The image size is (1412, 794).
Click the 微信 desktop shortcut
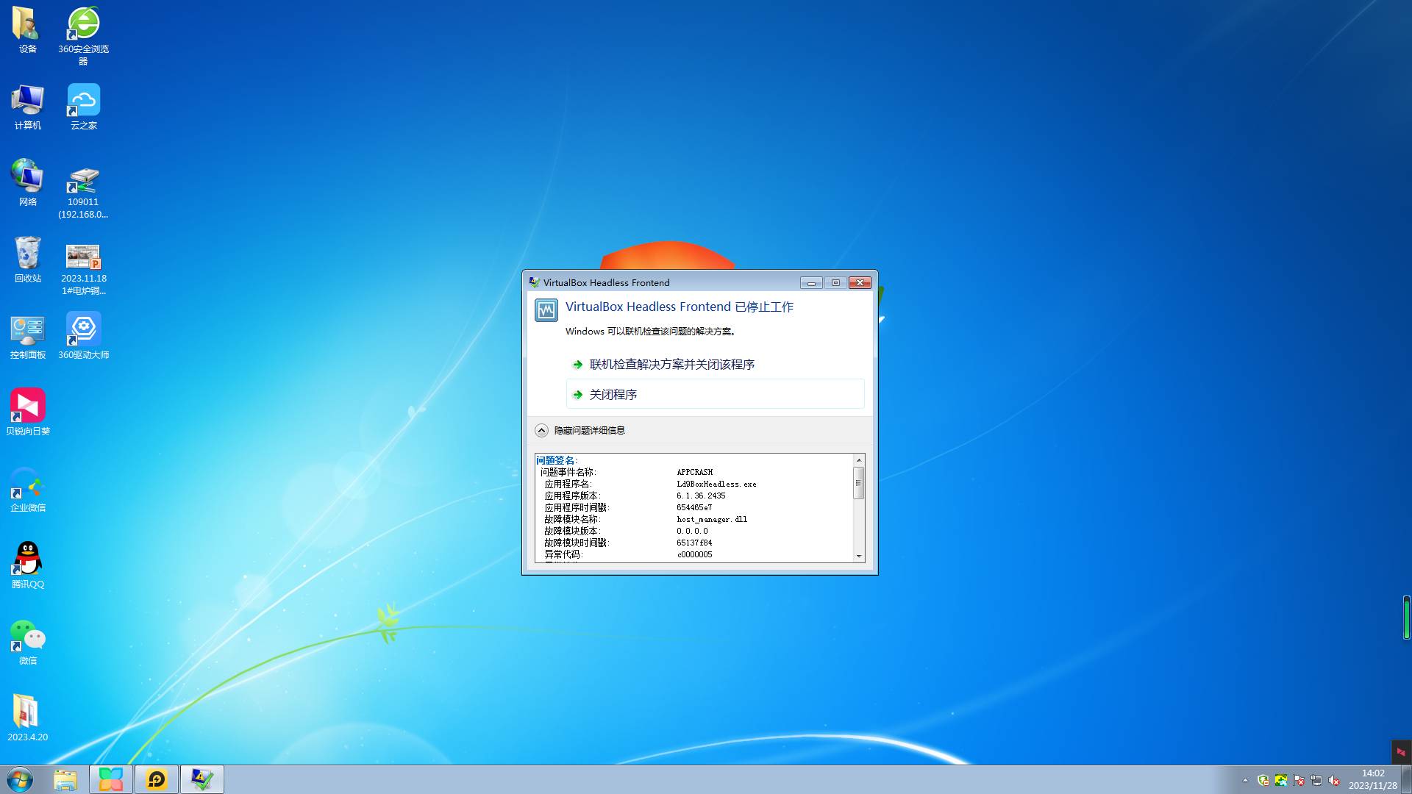[28, 636]
